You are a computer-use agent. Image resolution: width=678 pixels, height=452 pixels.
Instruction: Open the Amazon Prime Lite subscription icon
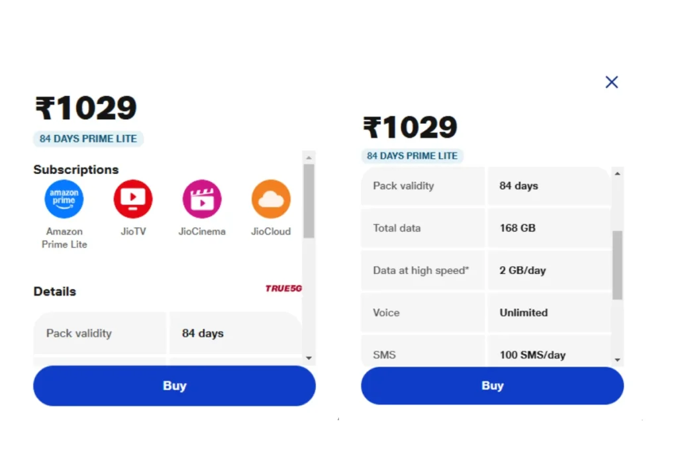[64, 199]
